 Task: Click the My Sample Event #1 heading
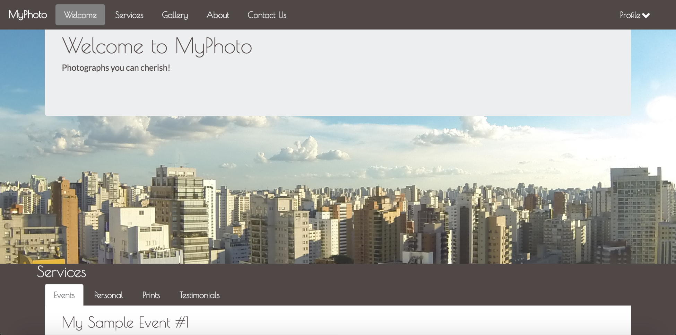click(x=125, y=323)
